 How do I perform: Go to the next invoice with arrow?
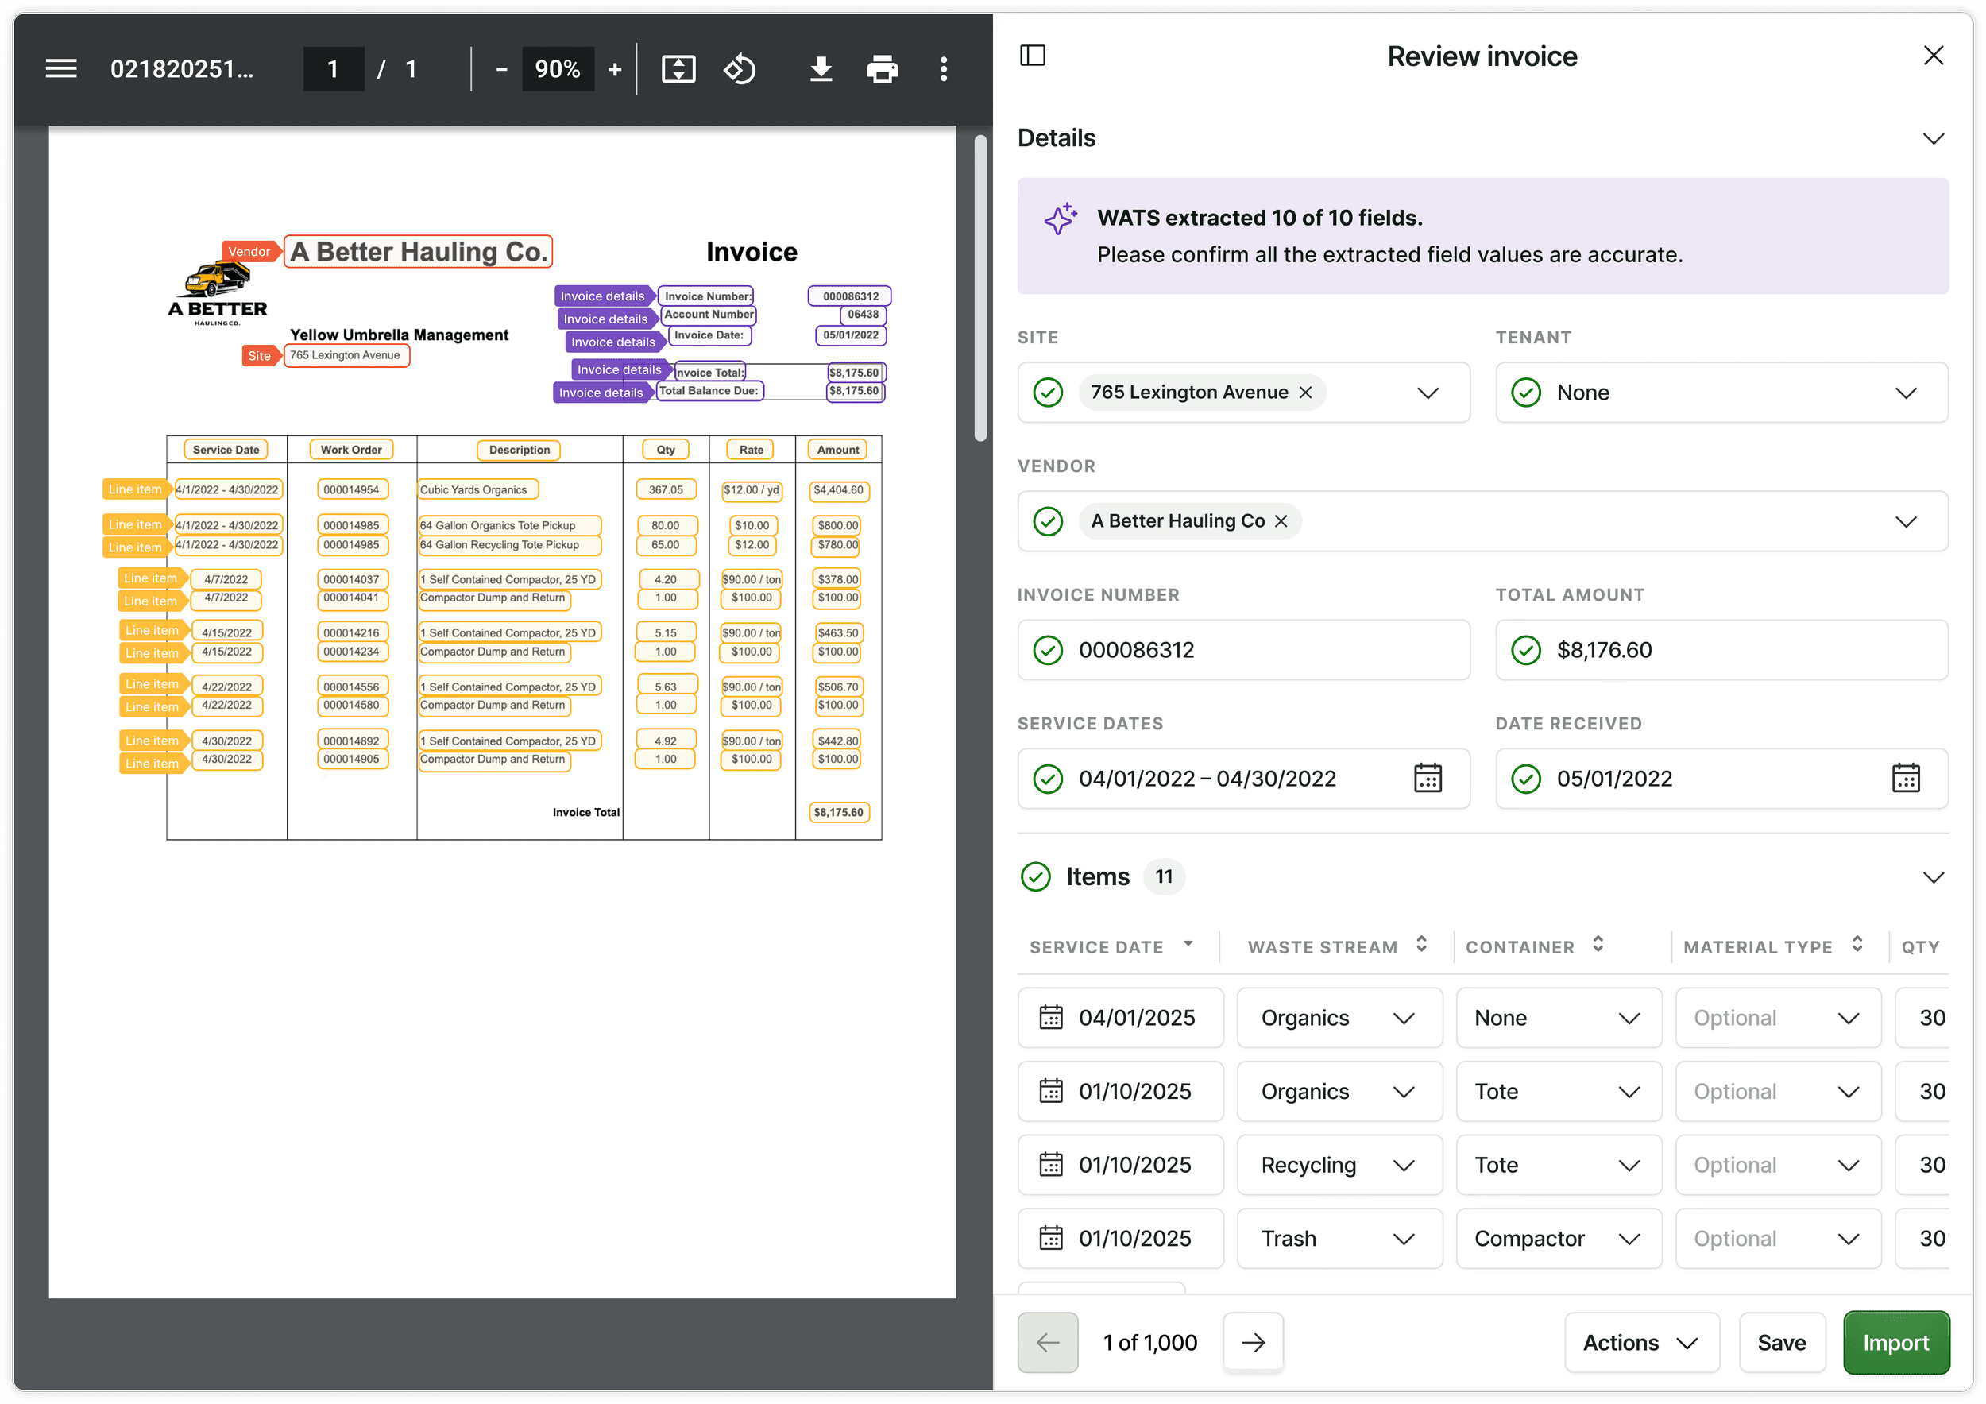coord(1253,1342)
